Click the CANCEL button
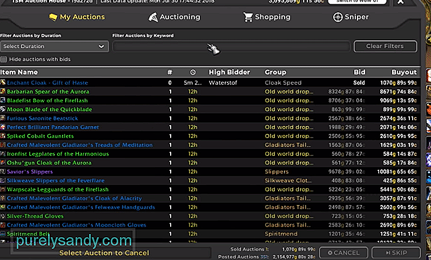431x260 pixels. click(x=344, y=253)
